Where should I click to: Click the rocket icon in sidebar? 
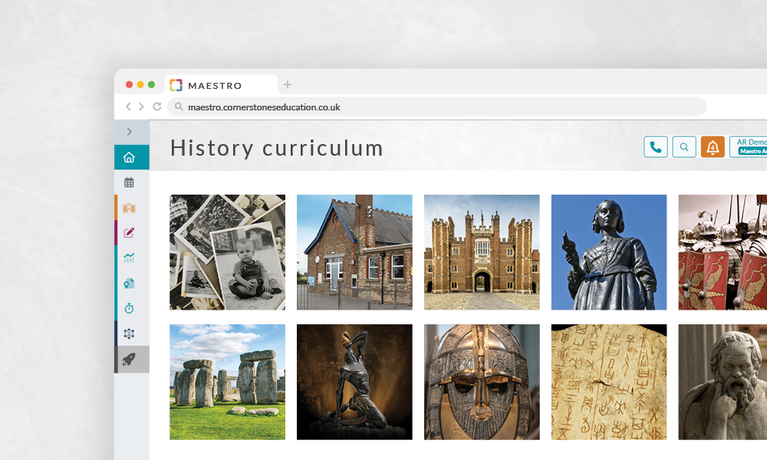129,359
